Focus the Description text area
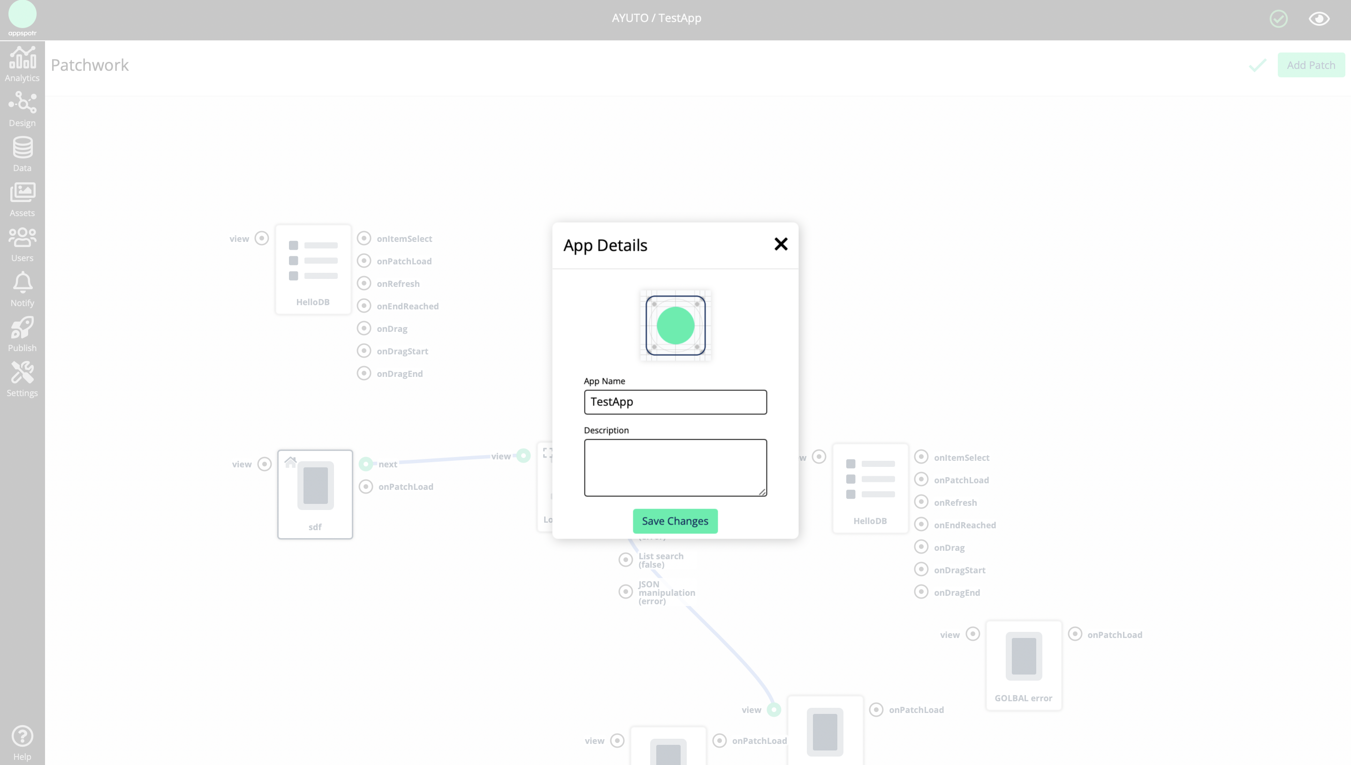The height and width of the screenshot is (765, 1351). point(675,468)
